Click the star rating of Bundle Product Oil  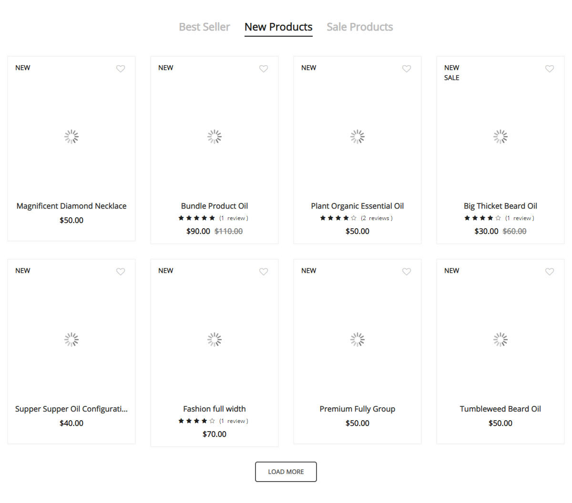pyautogui.click(x=196, y=218)
